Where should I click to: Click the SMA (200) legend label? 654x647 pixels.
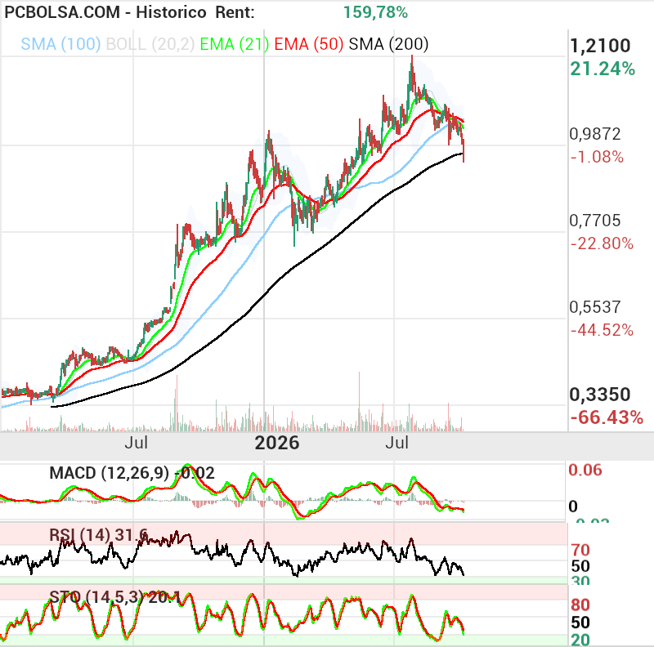[x=388, y=44]
